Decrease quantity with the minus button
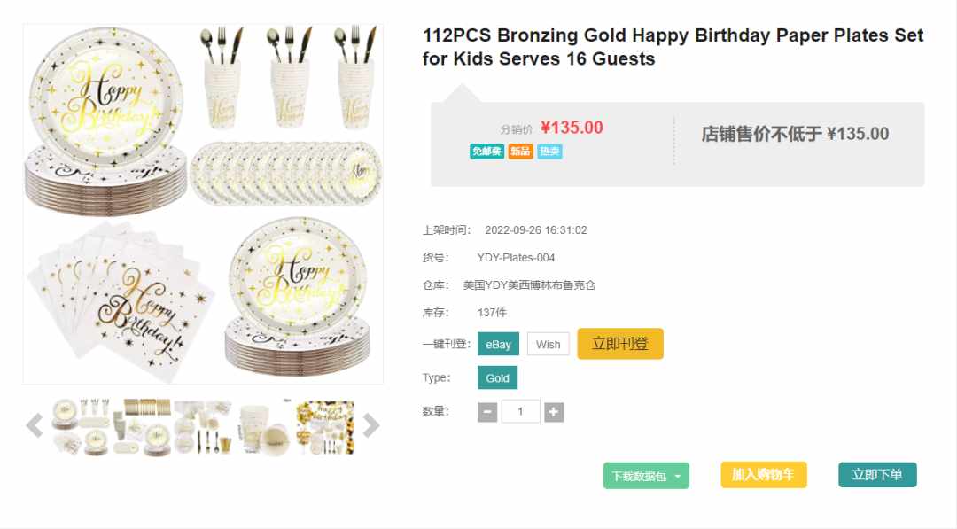This screenshot has width=957, height=529. point(487,412)
